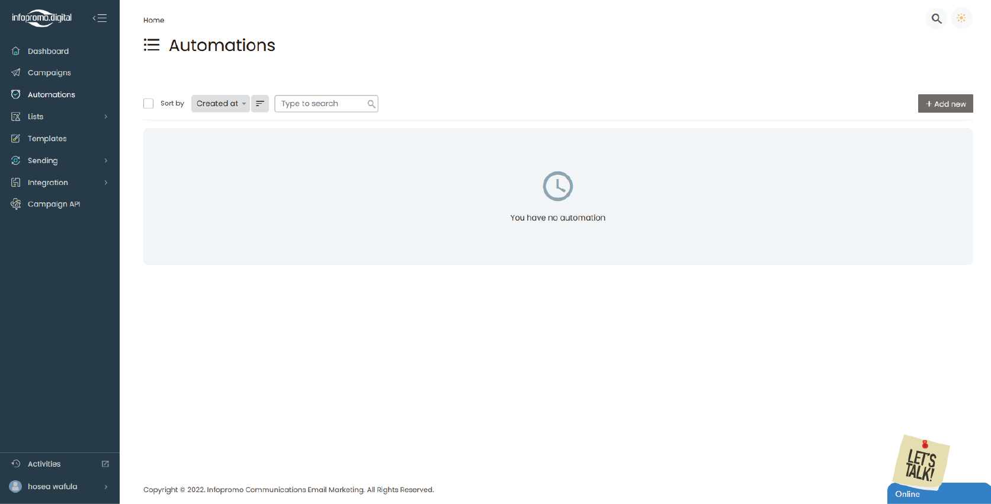Collapse the sidebar with the menu toggle icon
Image resolution: width=991 pixels, height=504 pixels.
[100, 18]
